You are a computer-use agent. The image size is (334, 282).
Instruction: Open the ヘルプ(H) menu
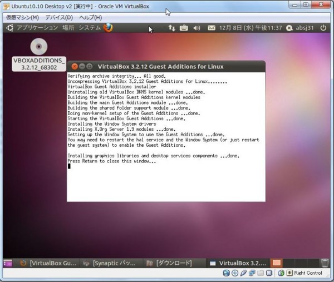coord(91,17)
